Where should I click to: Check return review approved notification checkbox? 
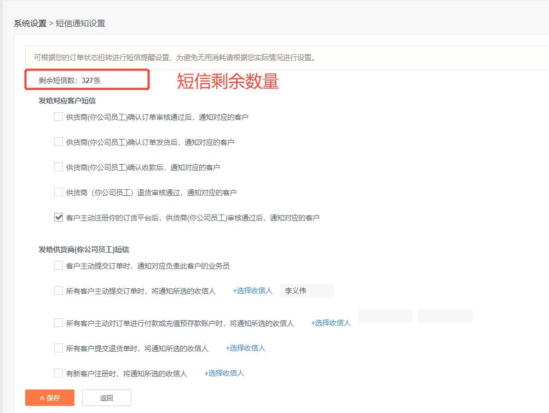(59, 192)
